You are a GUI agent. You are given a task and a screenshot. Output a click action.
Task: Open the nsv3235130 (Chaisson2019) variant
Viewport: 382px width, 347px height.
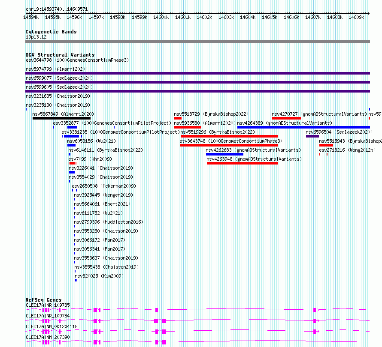[x=58, y=105]
